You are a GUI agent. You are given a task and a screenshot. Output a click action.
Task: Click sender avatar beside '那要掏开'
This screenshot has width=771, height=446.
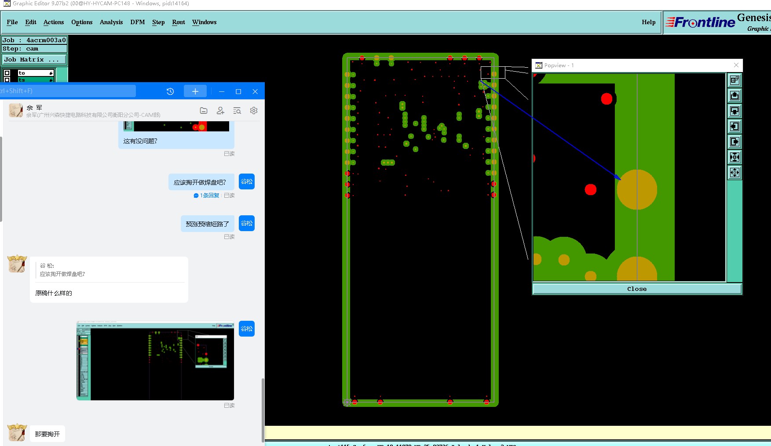pos(17,432)
